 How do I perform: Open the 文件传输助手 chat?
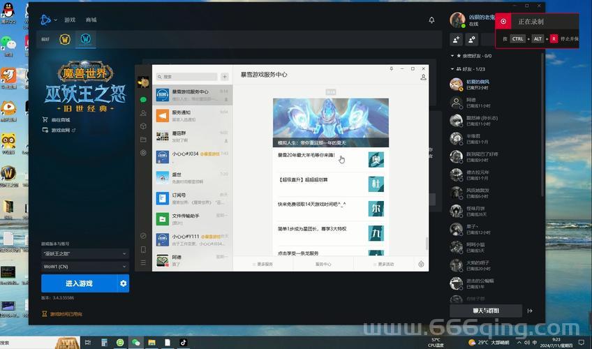point(193,219)
